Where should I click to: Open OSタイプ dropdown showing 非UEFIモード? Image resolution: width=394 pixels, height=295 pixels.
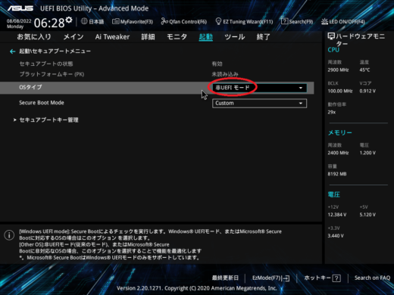pos(259,88)
